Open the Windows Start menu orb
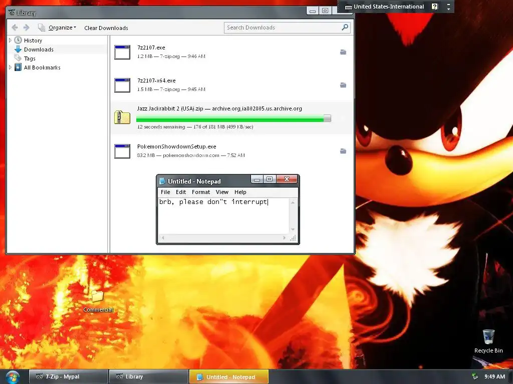This screenshot has height=384, width=513. 12,377
